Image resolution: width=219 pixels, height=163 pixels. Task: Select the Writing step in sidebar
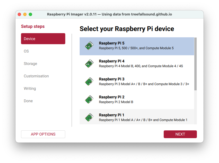click(x=30, y=88)
